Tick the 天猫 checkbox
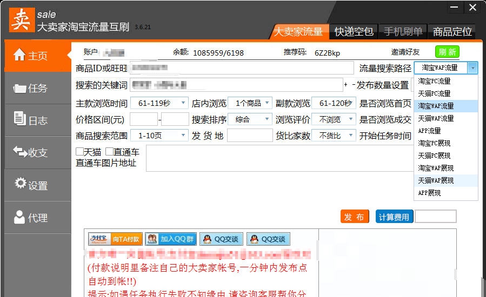The image size is (486, 297). (x=79, y=152)
